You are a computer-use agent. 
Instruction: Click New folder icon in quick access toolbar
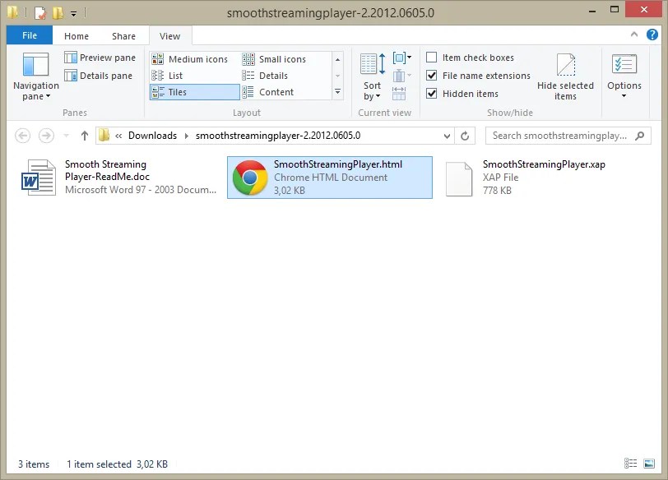coord(58,13)
